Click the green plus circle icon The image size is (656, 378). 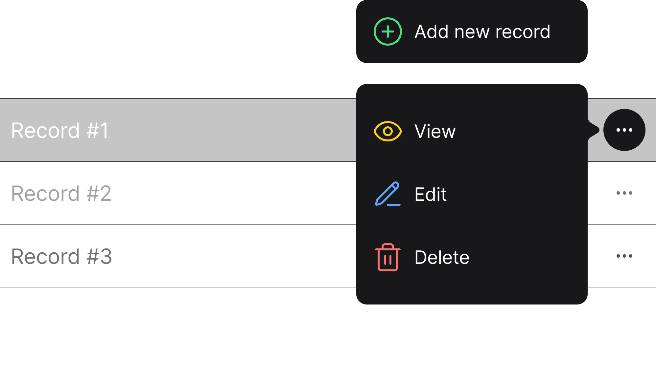click(388, 31)
